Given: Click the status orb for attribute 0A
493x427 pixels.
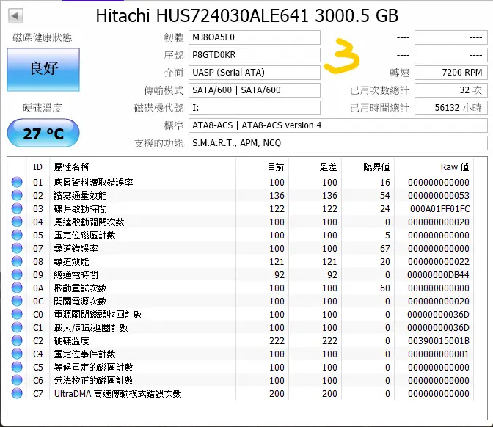Looking at the screenshot, I should pos(17,288).
